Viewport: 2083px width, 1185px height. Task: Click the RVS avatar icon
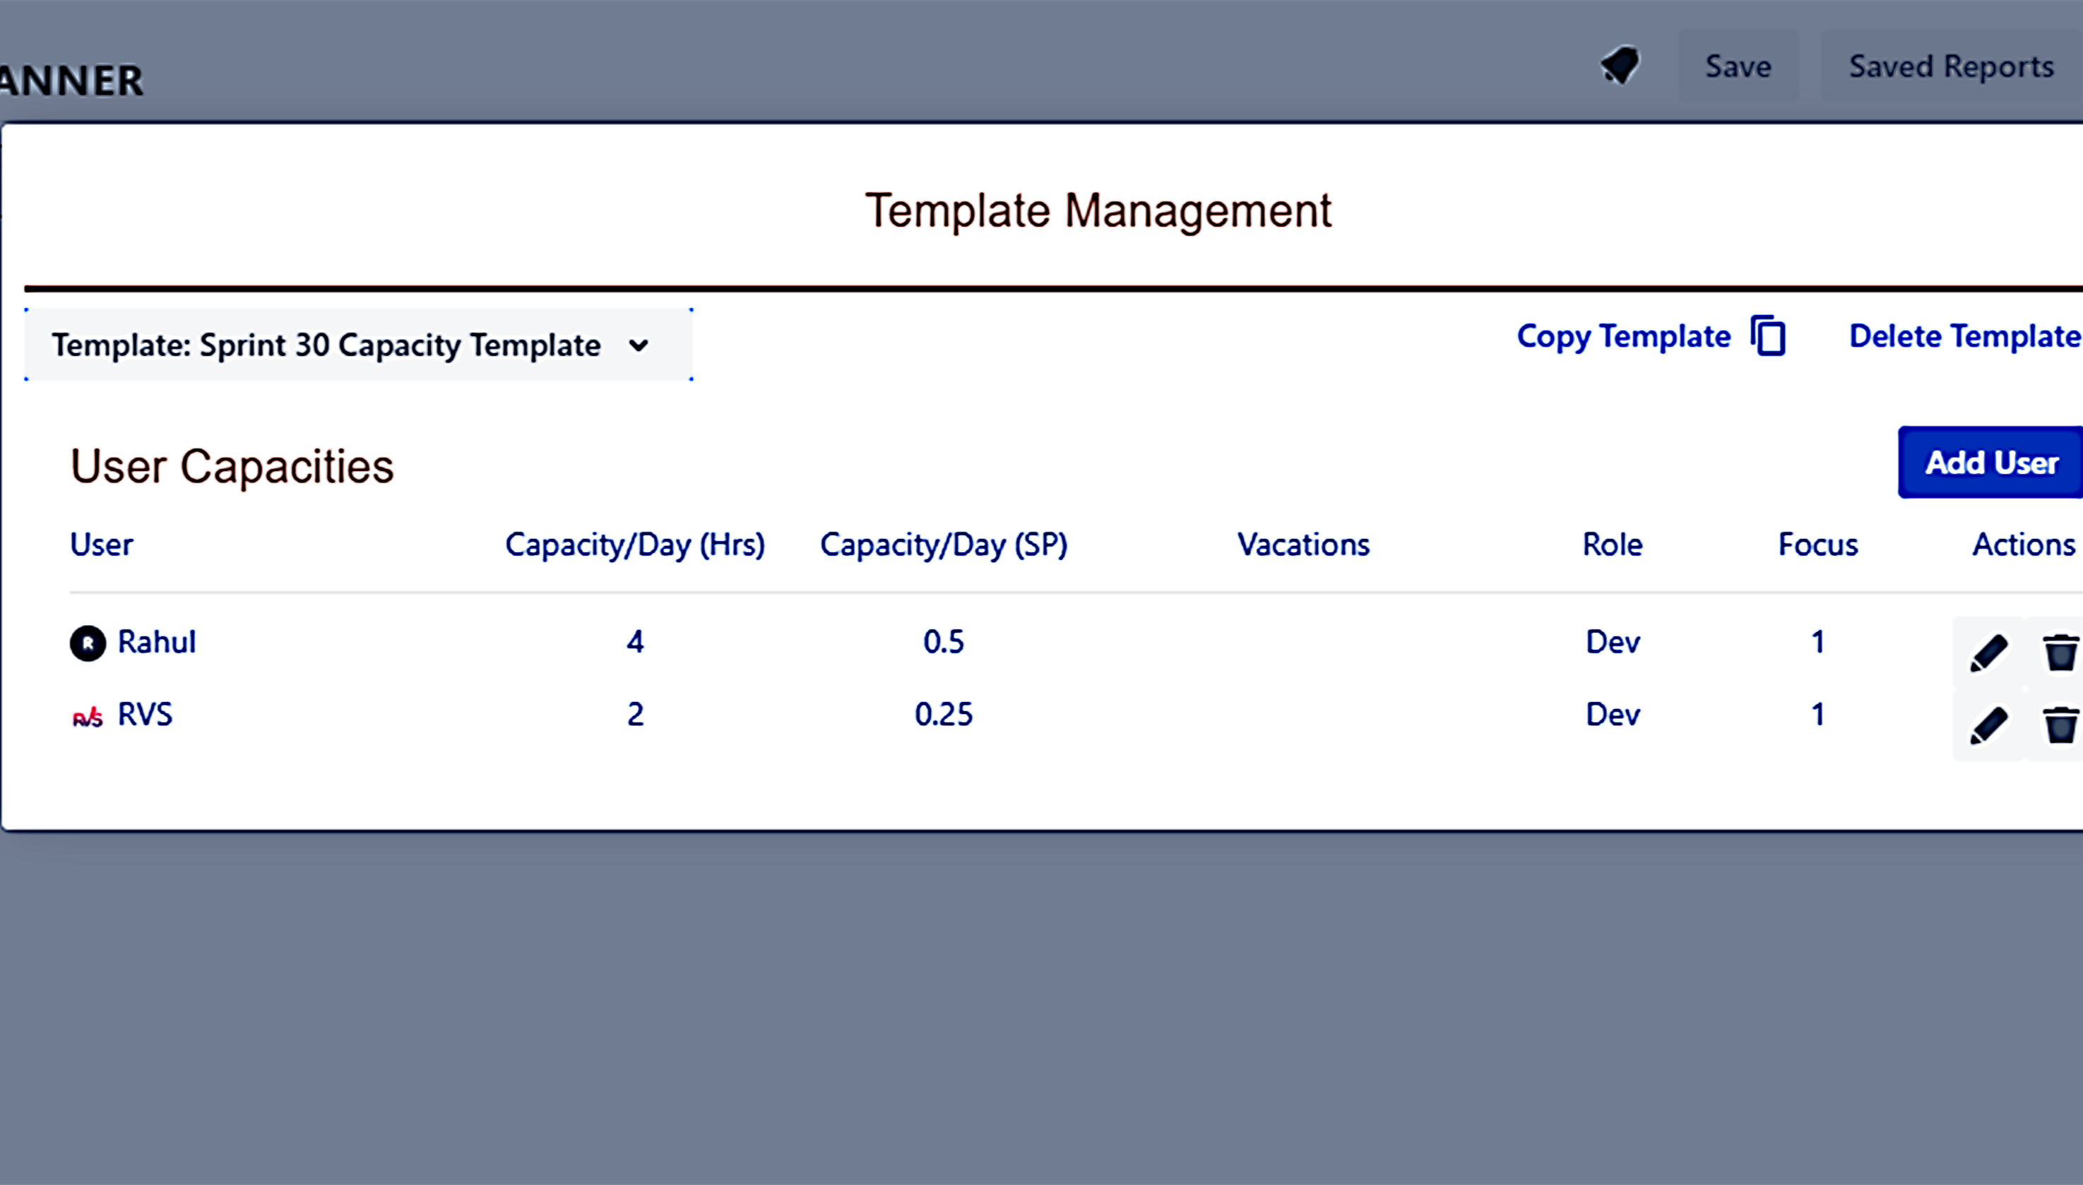point(87,716)
